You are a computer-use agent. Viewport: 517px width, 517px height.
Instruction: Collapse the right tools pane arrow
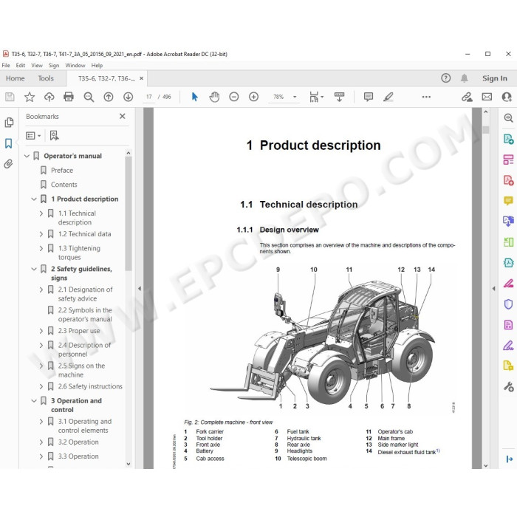[x=493, y=289]
